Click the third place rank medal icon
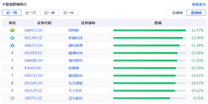The image size is (208, 104). (12, 45)
